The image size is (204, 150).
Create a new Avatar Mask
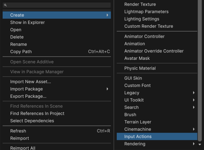[137, 58]
